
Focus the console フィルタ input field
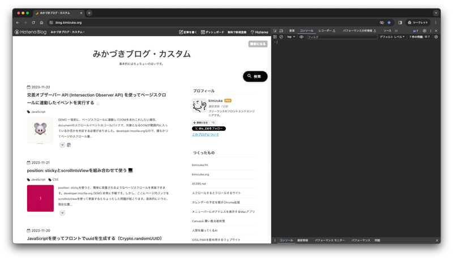pyautogui.click(x=342, y=37)
